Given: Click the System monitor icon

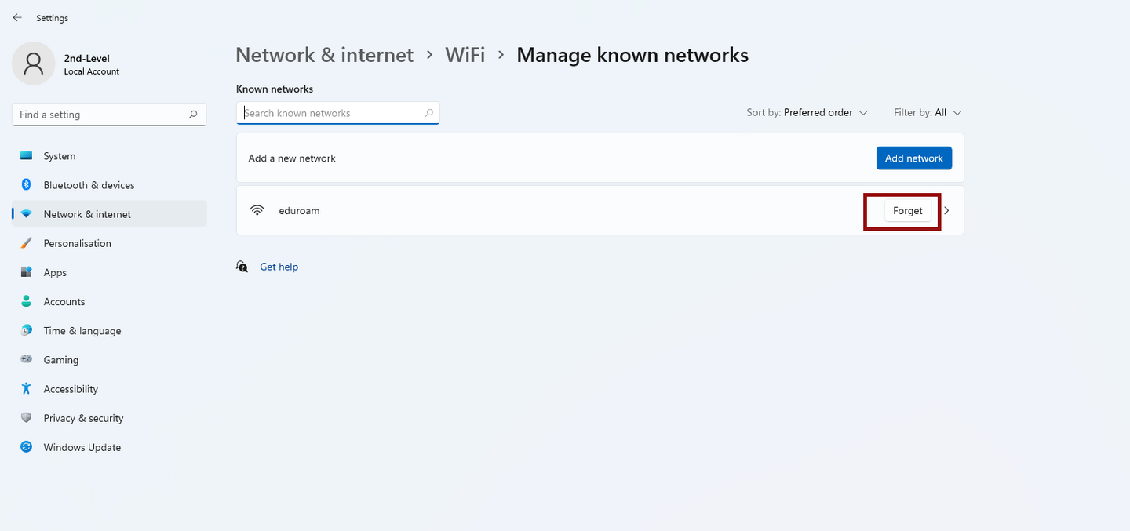Looking at the screenshot, I should click(x=27, y=156).
